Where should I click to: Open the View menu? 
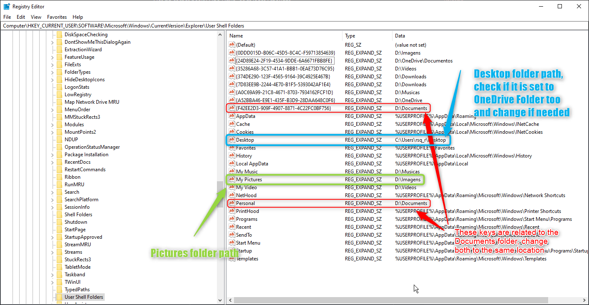point(36,17)
